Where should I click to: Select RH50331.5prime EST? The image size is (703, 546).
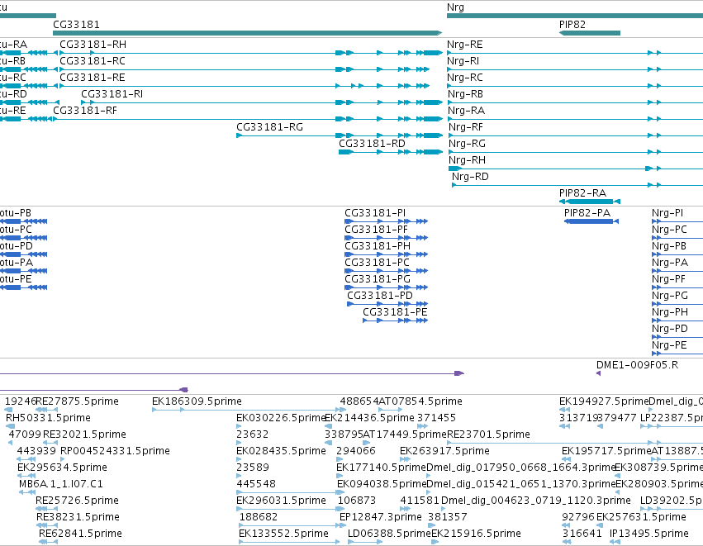(10, 426)
